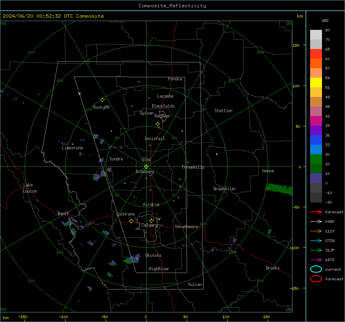Click the HighRiver label
This screenshot has width=345, height=322.
point(159,269)
